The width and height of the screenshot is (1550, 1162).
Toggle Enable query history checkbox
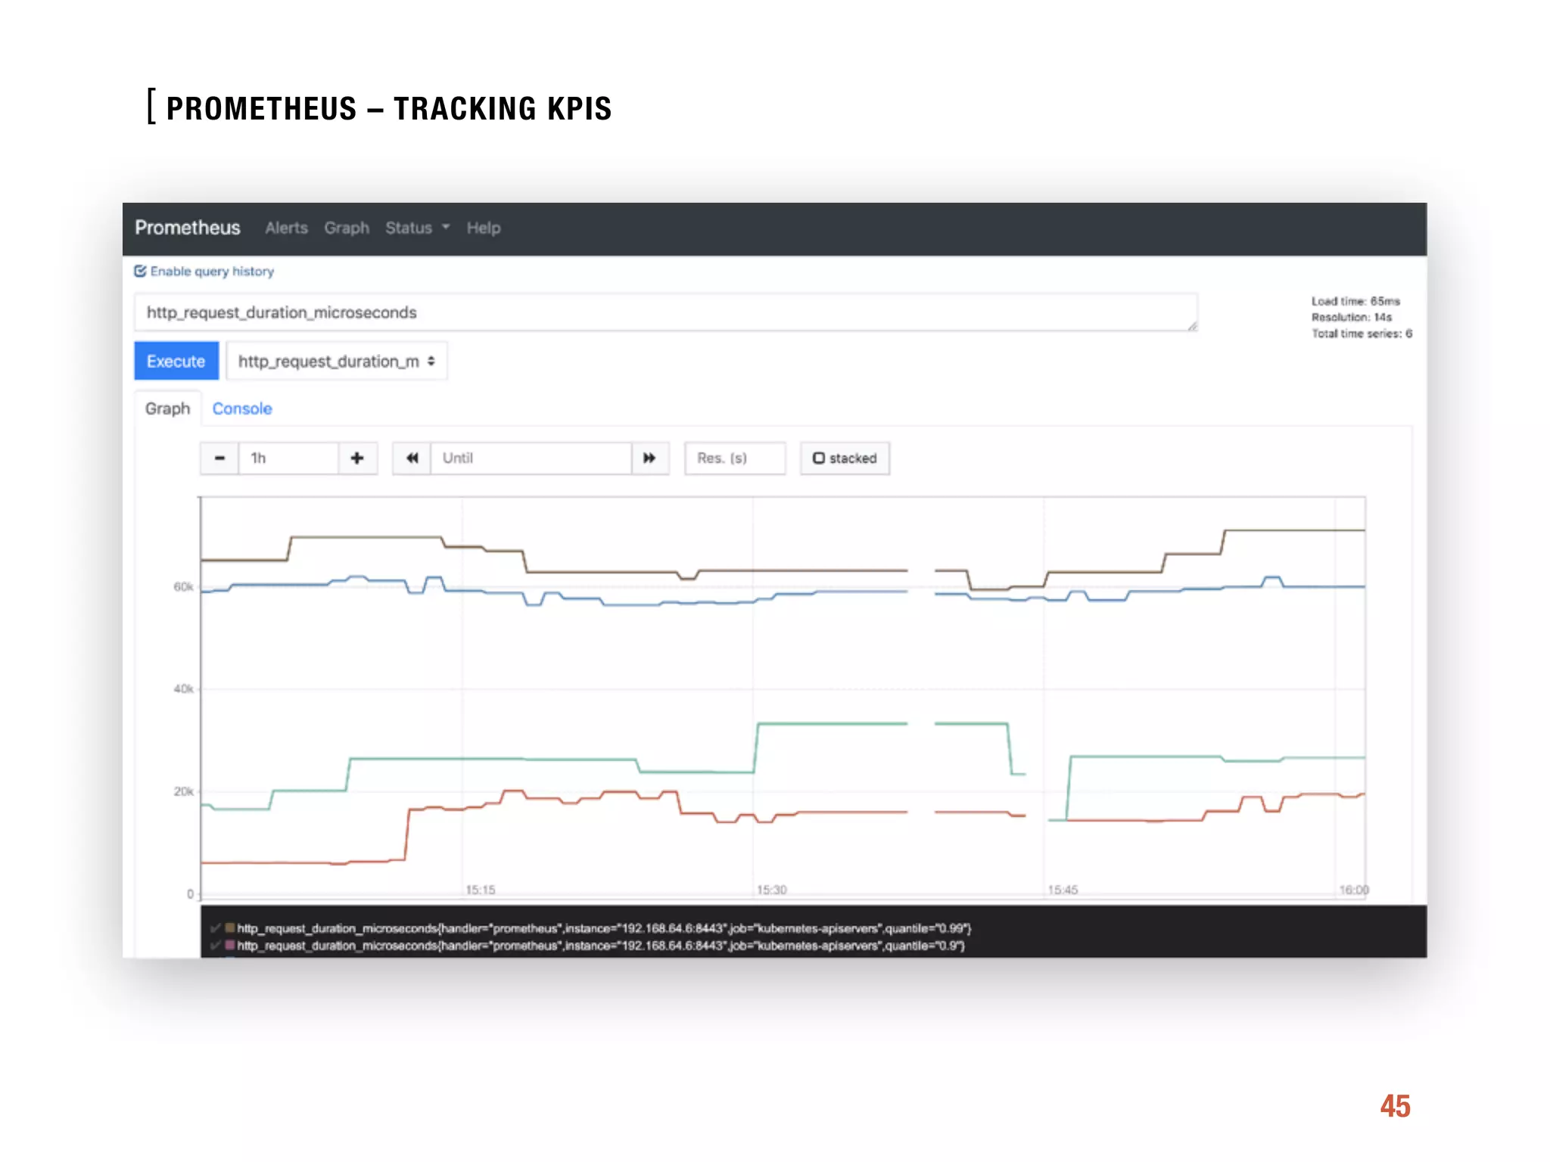point(140,271)
